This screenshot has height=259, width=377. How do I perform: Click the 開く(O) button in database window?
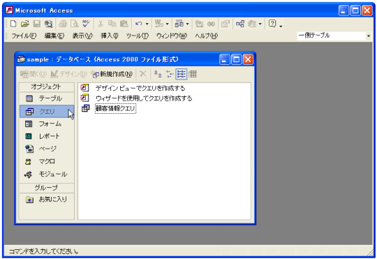34,74
